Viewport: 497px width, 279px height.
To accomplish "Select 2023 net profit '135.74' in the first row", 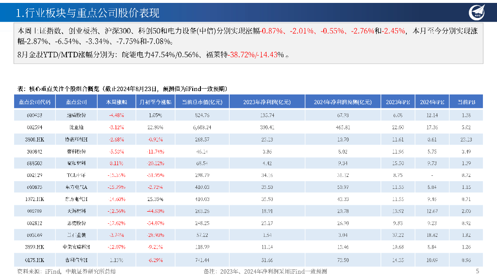I will (x=267, y=115).
